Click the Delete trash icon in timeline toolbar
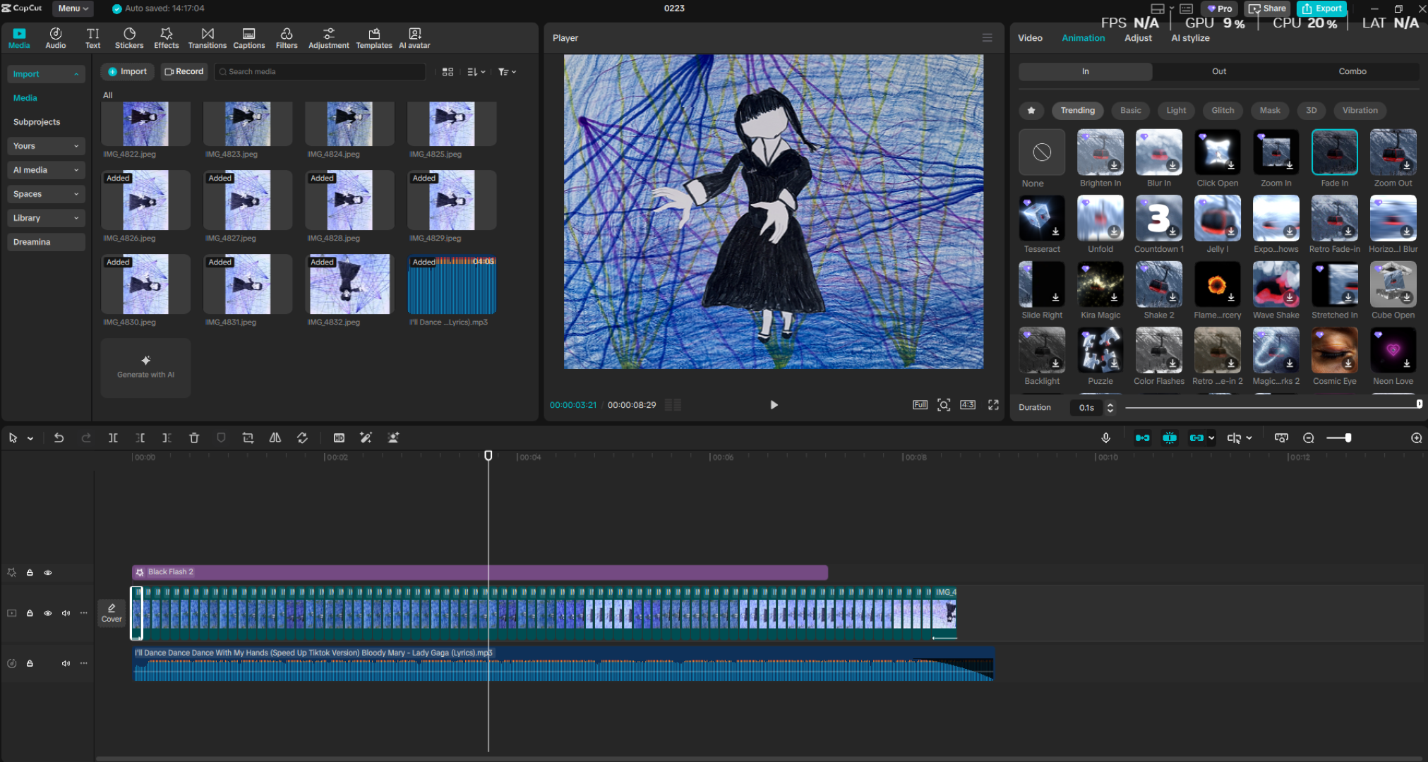The height and width of the screenshot is (762, 1428). tap(194, 438)
